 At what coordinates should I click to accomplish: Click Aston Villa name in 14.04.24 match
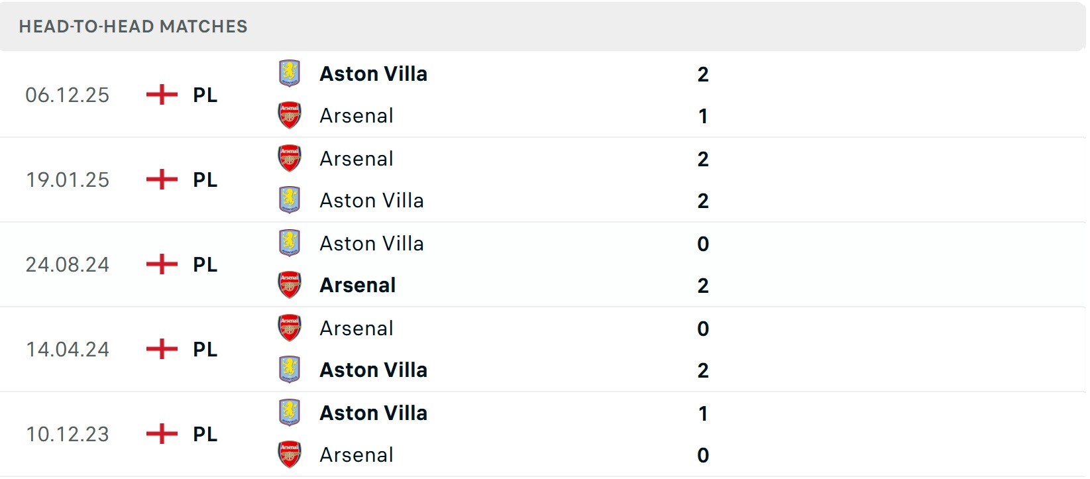click(373, 370)
